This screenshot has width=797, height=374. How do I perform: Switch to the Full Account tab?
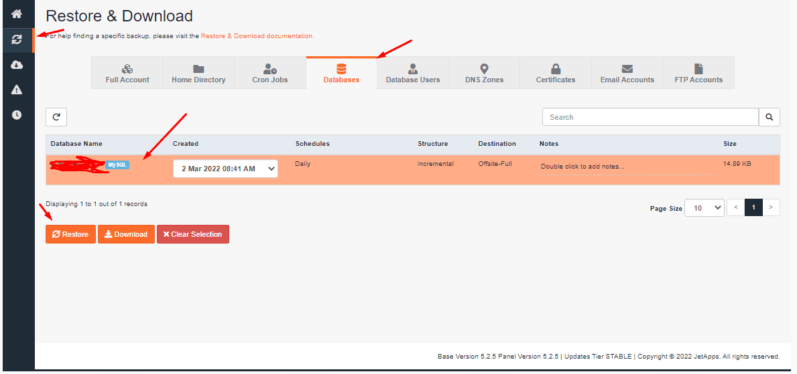(127, 73)
